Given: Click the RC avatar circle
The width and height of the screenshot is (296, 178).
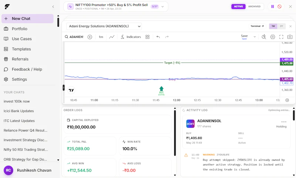Looking at the screenshot, I should tap(9, 170).
